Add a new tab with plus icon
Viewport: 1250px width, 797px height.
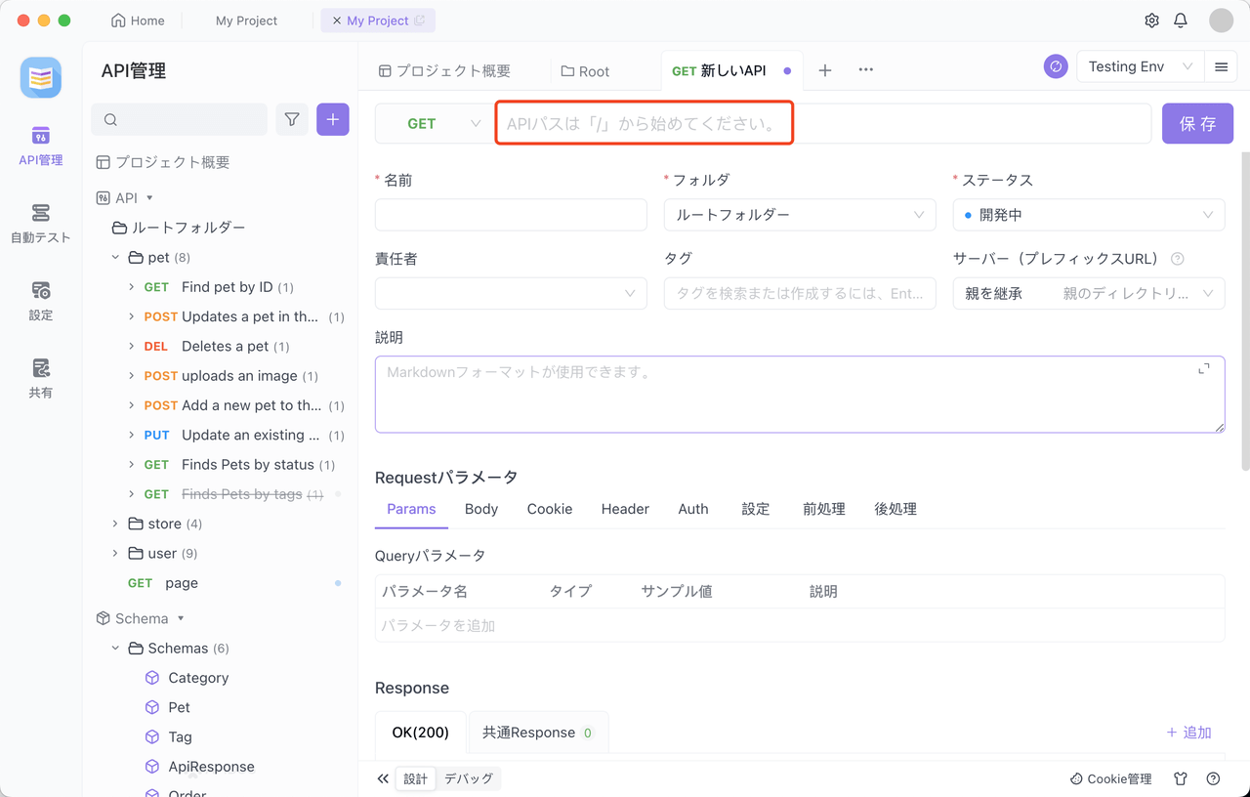825,70
